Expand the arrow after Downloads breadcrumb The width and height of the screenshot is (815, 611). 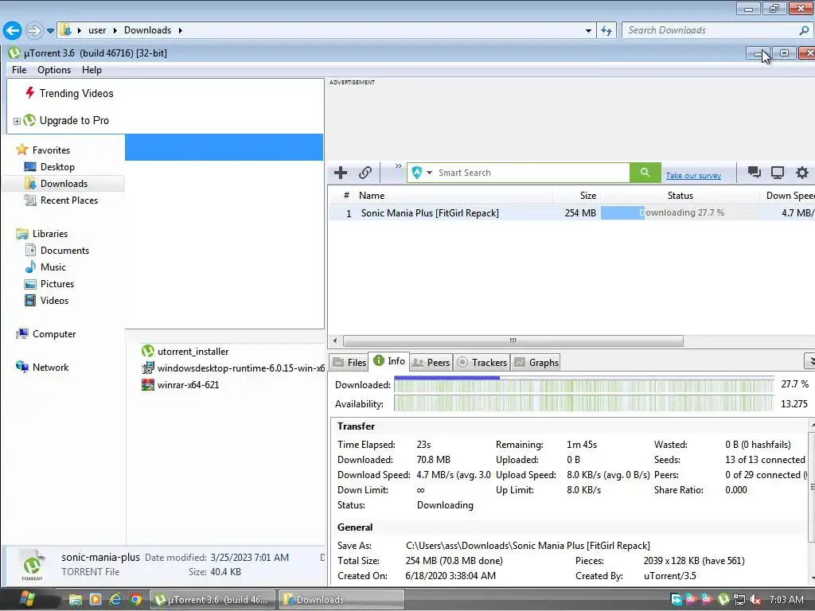181,31
